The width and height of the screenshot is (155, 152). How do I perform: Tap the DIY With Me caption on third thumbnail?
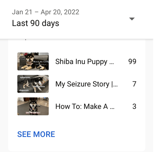[33, 113]
